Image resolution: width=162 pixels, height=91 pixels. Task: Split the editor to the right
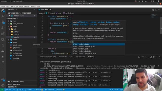tap(156, 10)
